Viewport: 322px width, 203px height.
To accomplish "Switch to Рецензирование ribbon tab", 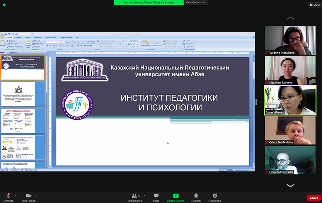I will tap(66, 38).
